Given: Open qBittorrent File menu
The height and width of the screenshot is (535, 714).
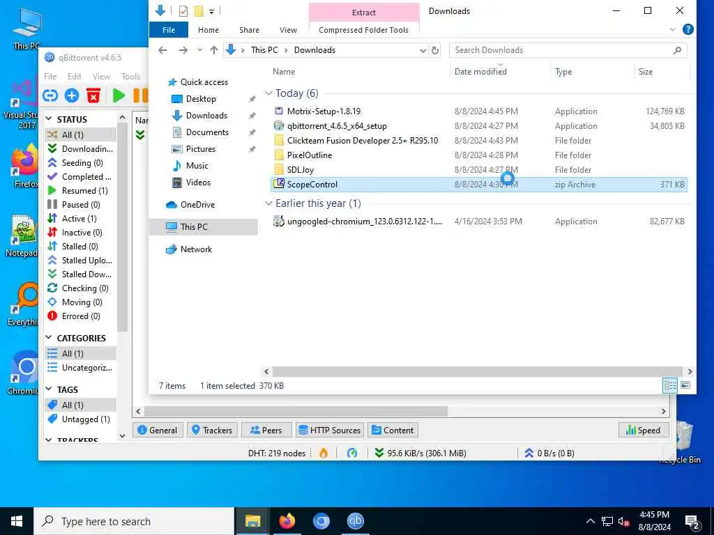Looking at the screenshot, I should (50, 77).
